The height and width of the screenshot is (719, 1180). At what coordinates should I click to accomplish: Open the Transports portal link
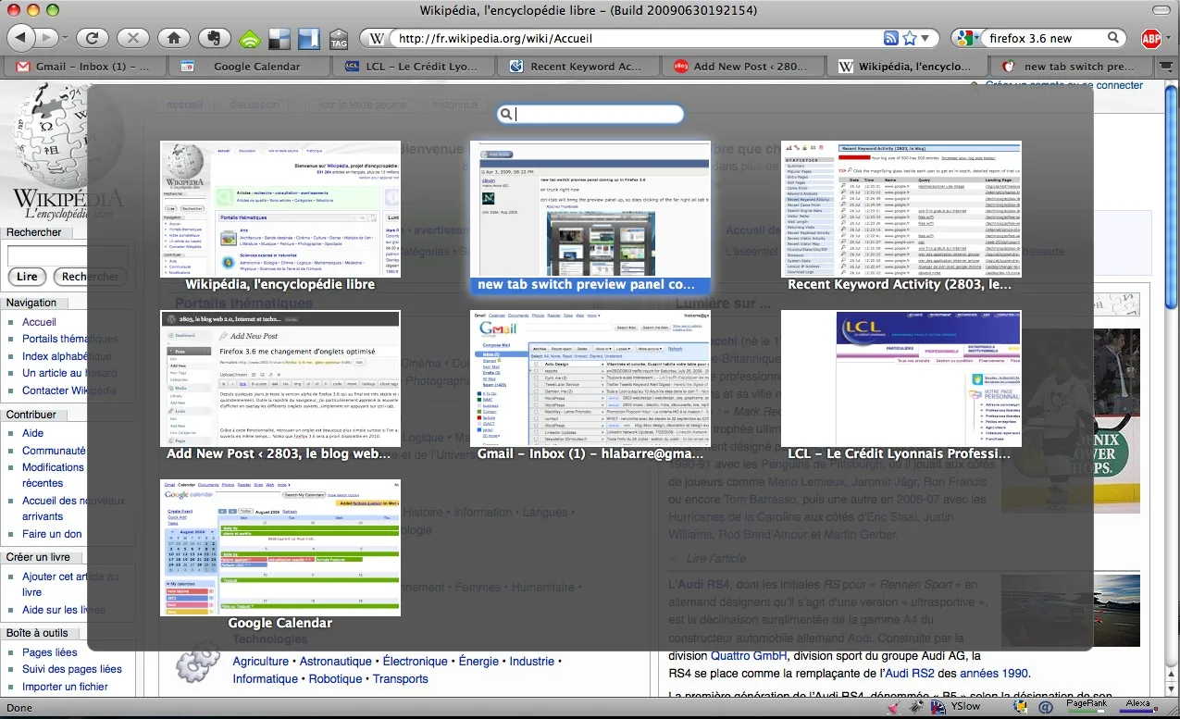tap(401, 679)
